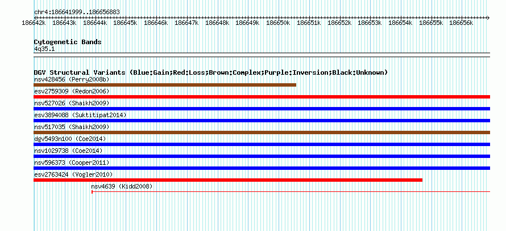Click the red esv2759309 loss bar
Viewport: 506px width, 231px height.
262,97
